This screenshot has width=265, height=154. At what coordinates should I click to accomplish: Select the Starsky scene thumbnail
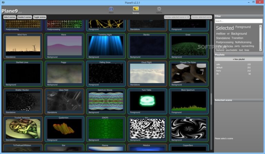pos(147,46)
